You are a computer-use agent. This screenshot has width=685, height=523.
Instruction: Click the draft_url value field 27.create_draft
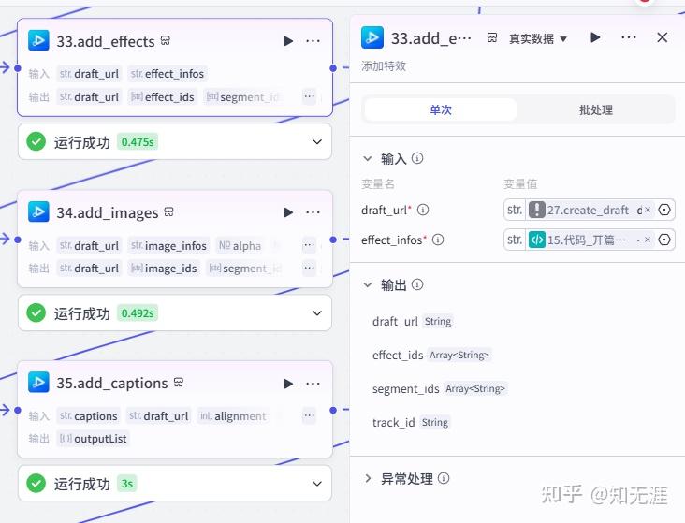pos(589,211)
